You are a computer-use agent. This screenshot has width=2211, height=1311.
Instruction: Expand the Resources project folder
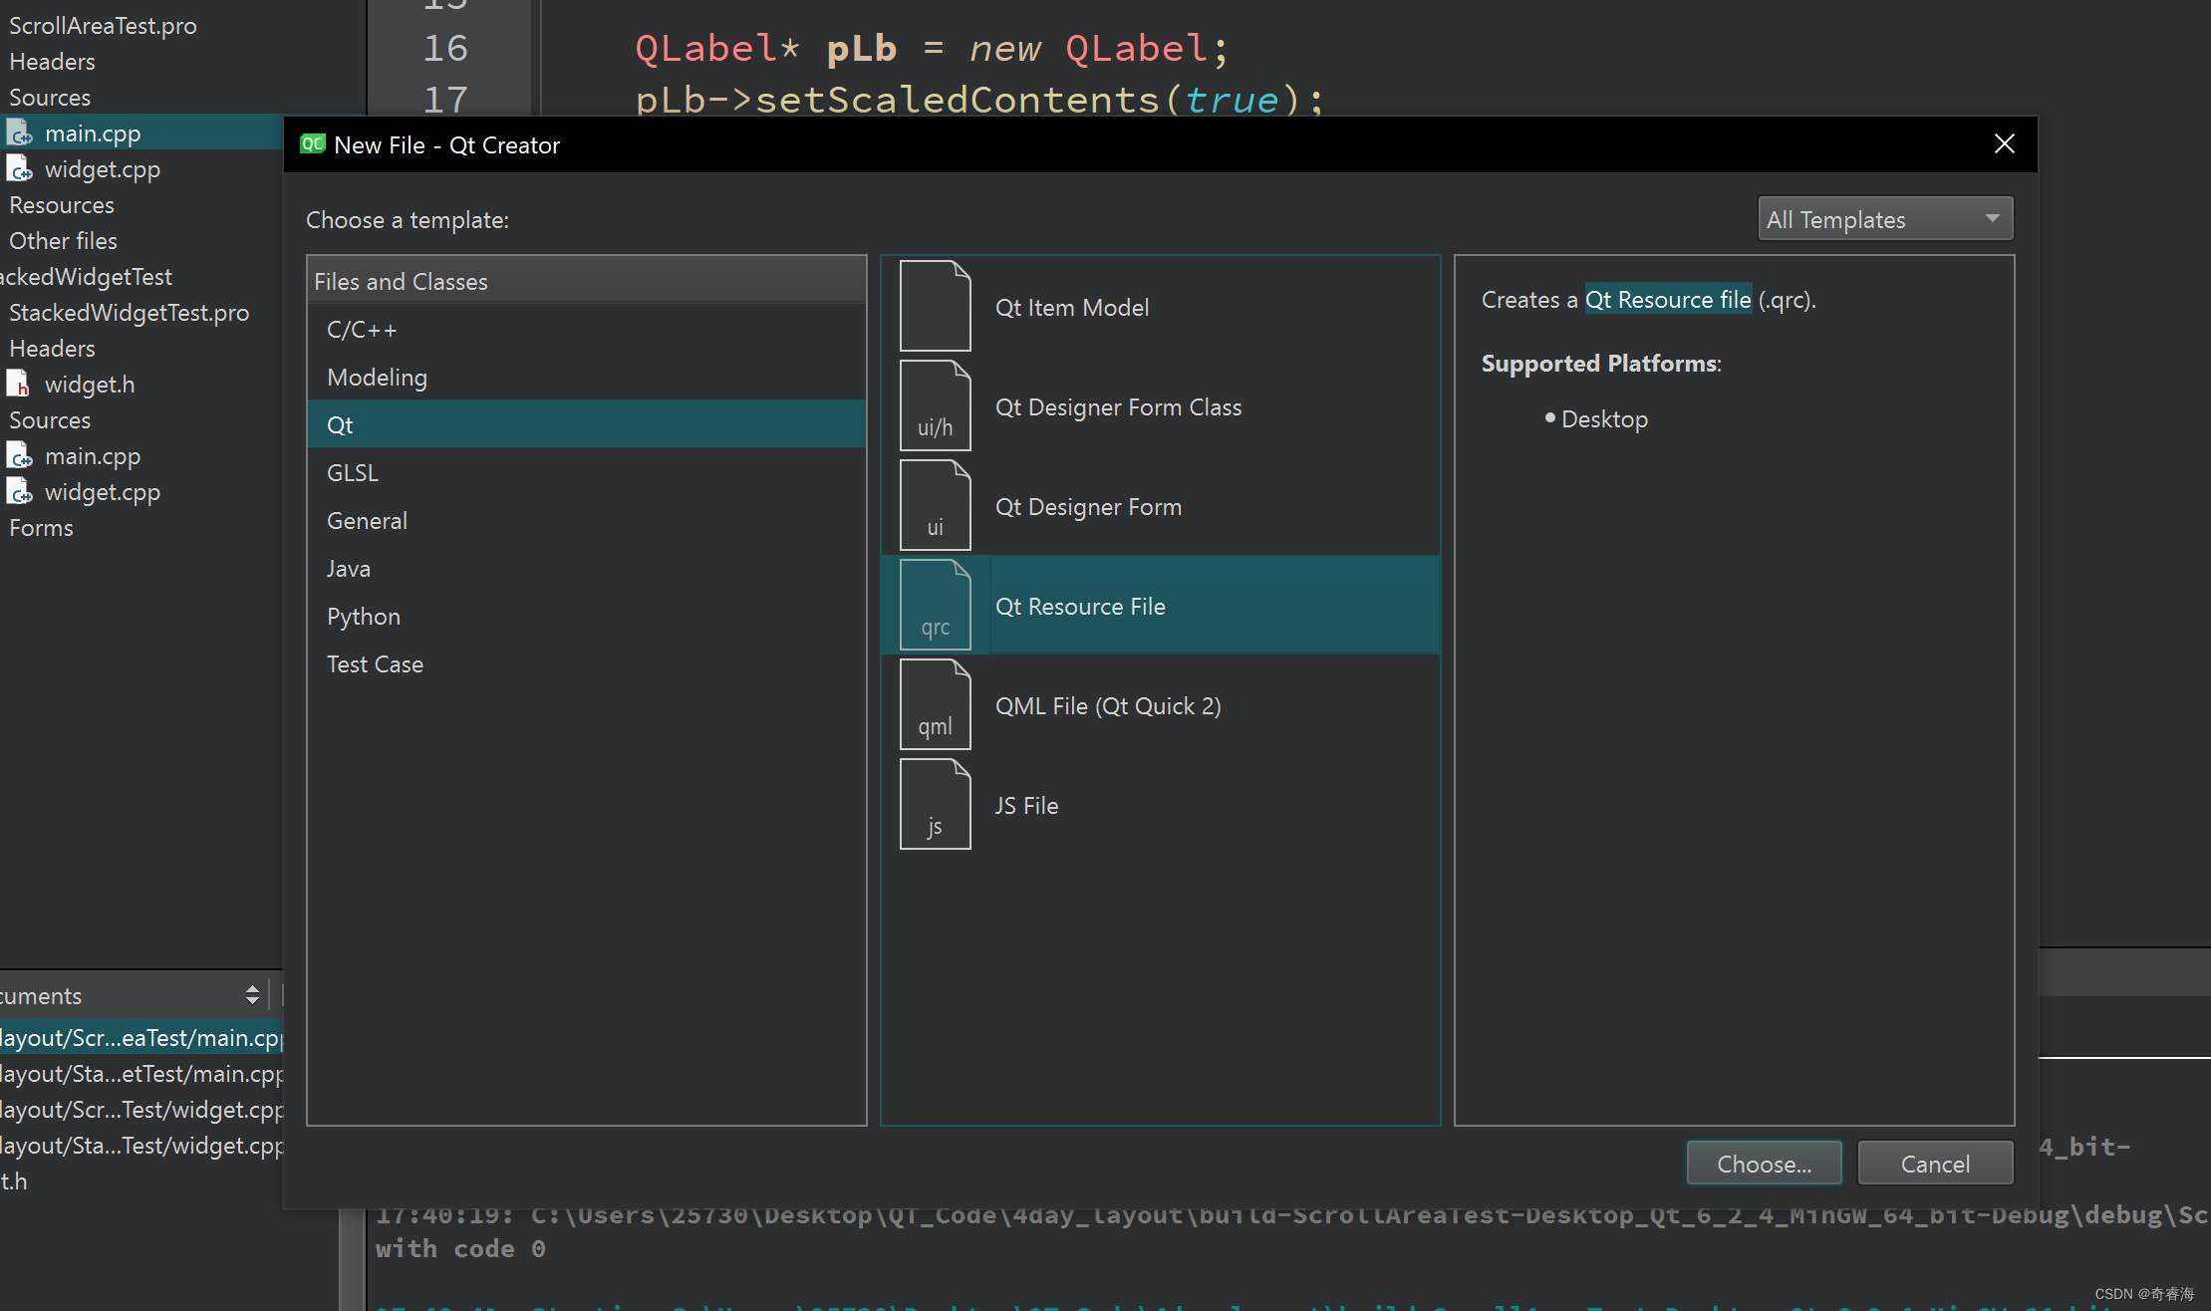pyautogui.click(x=61, y=205)
